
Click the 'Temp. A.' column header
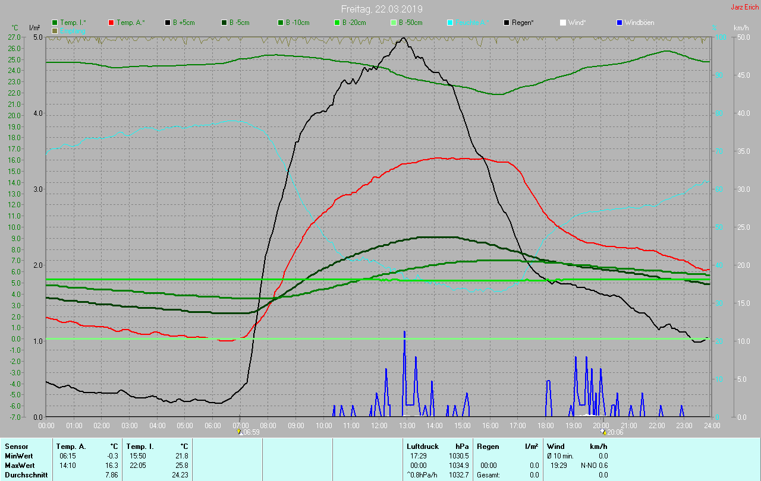click(x=71, y=447)
